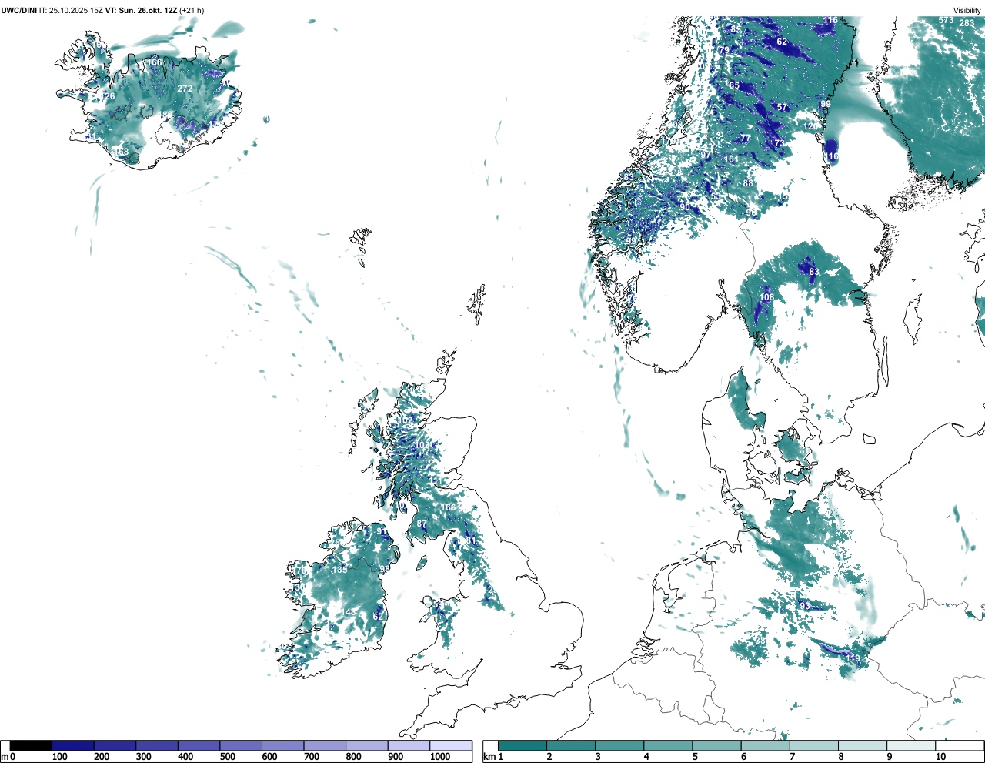Click the '73' value in Sweden
985x763 pixels.
[x=780, y=143]
